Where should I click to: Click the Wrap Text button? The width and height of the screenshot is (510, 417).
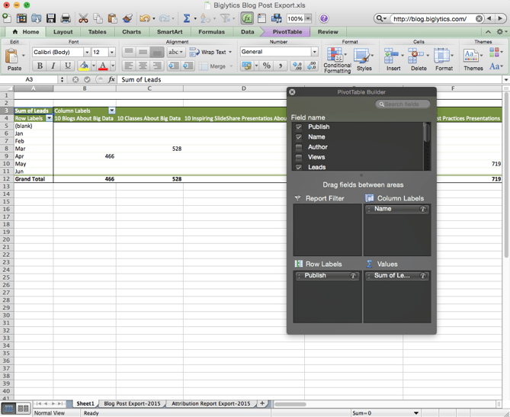pyautogui.click(x=211, y=53)
